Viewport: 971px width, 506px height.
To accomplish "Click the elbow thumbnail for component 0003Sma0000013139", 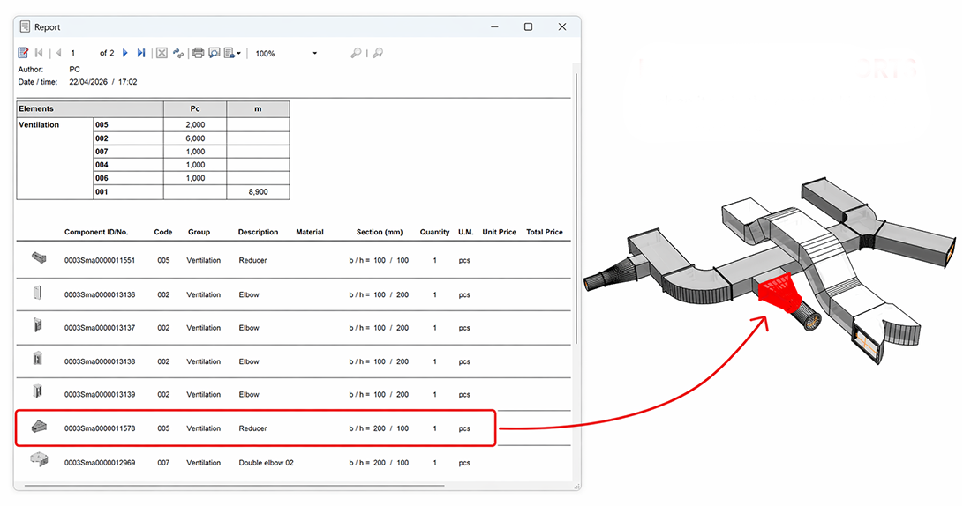I will 38,391.
